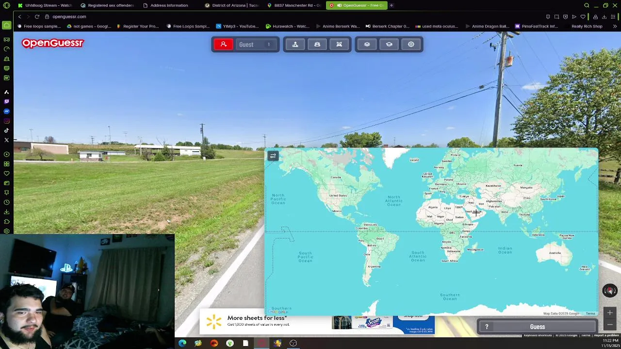Open GX Corner controller sidebar icon
Screen dimensions: 621x349
[6, 39]
